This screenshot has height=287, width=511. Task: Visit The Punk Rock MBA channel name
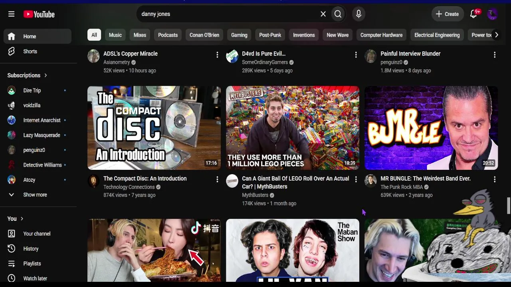[x=402, y=187]
